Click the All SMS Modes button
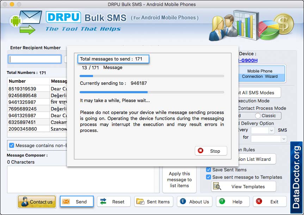This screenshot has width=304, height=215. click(x=259, y=93)
